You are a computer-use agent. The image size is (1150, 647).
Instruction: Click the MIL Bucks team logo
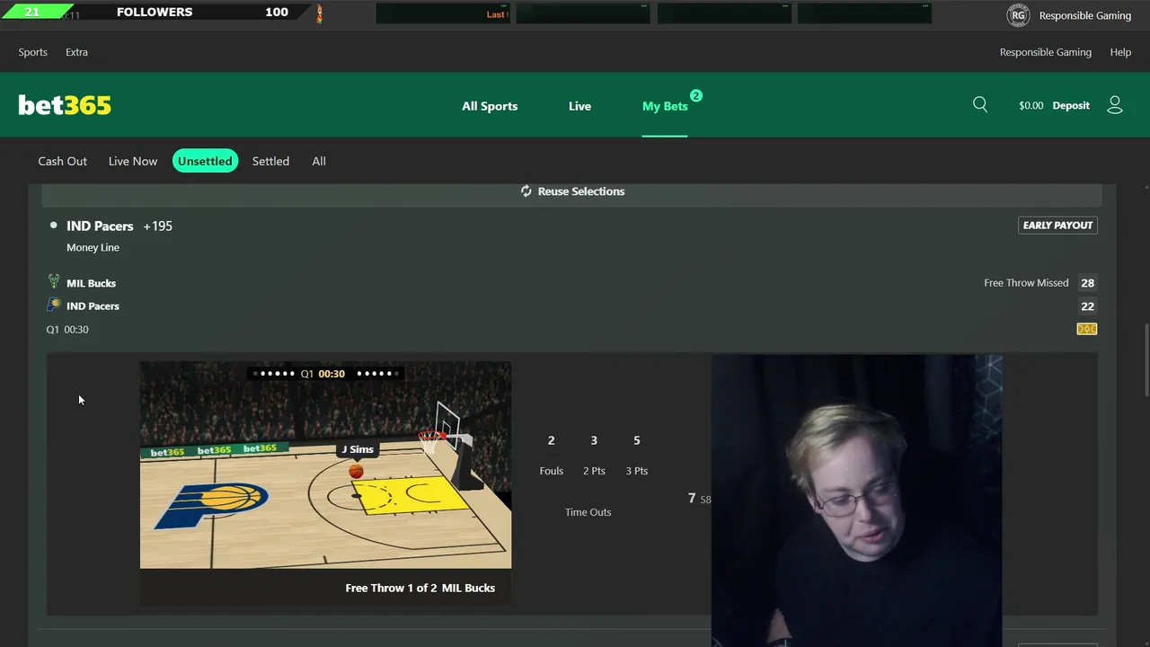tap(54, 282)
